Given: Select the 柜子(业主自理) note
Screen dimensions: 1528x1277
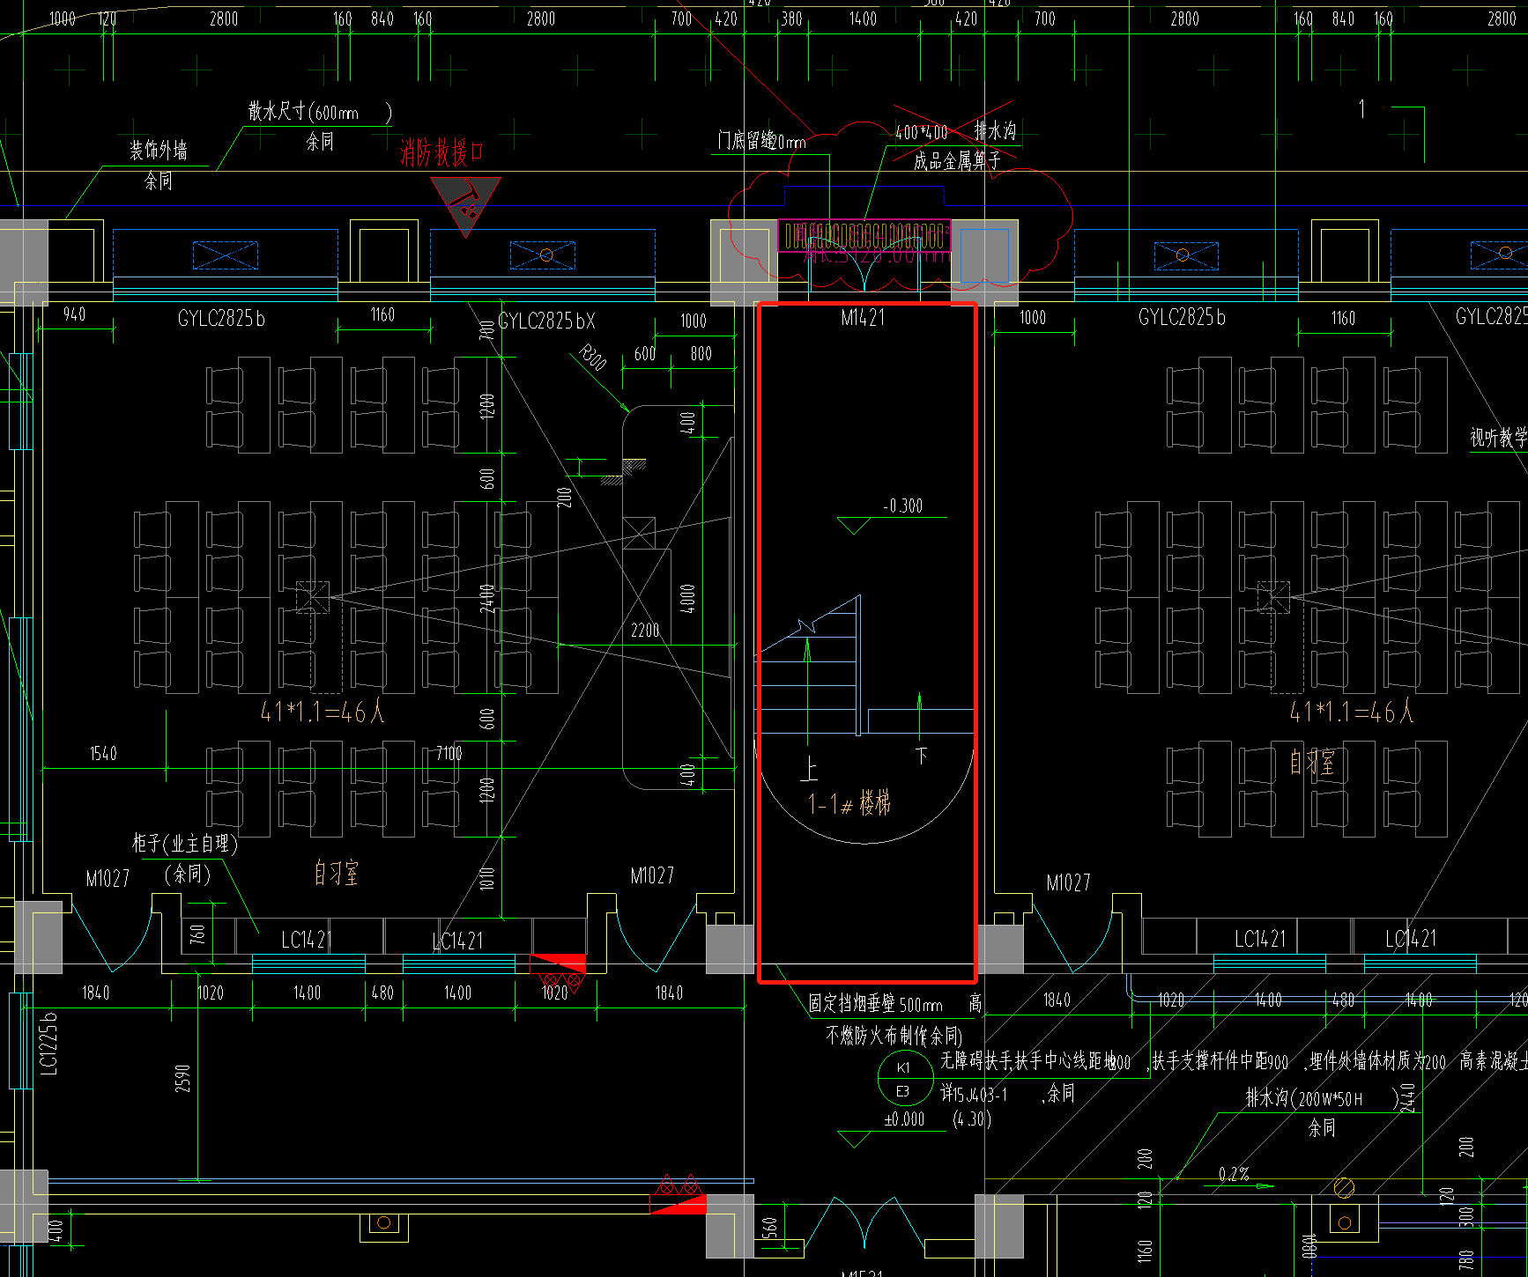Looking at the screenshot, I should [x=185, y=844].
